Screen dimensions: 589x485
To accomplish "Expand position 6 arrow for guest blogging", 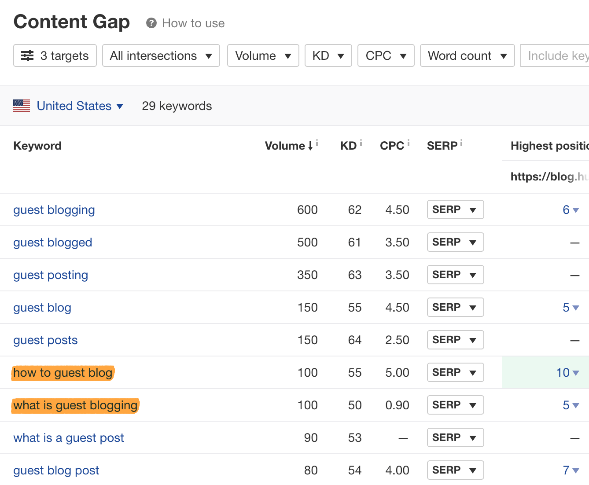I will [575, 210].
